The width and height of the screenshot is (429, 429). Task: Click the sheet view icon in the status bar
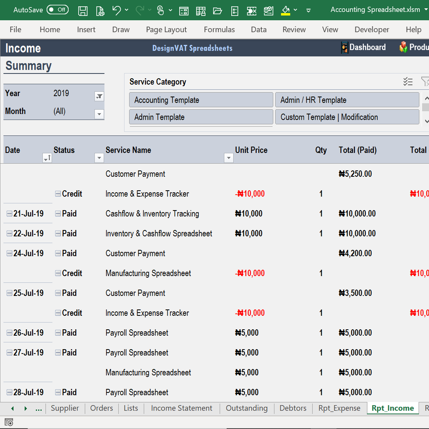tap(9, 422)
